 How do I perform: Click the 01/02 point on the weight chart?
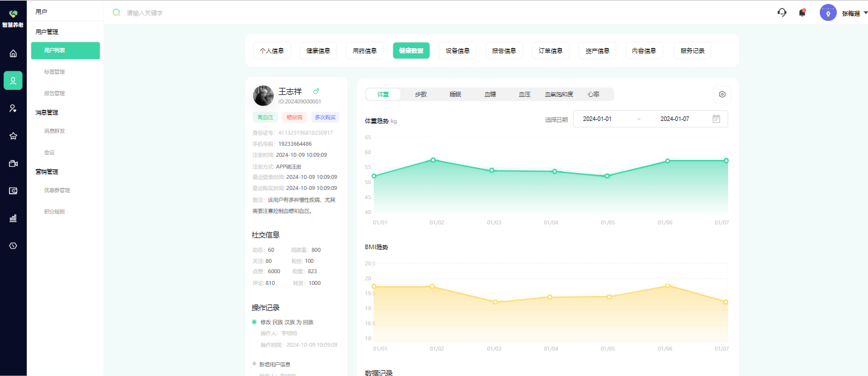point(433,160)
